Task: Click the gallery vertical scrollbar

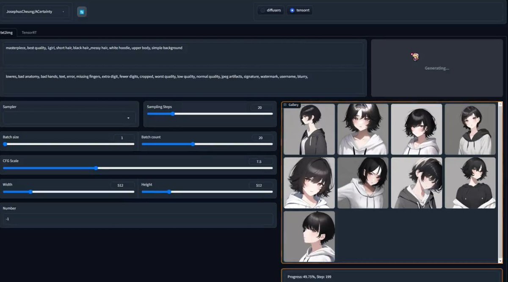Action: (x=500, y=182)
